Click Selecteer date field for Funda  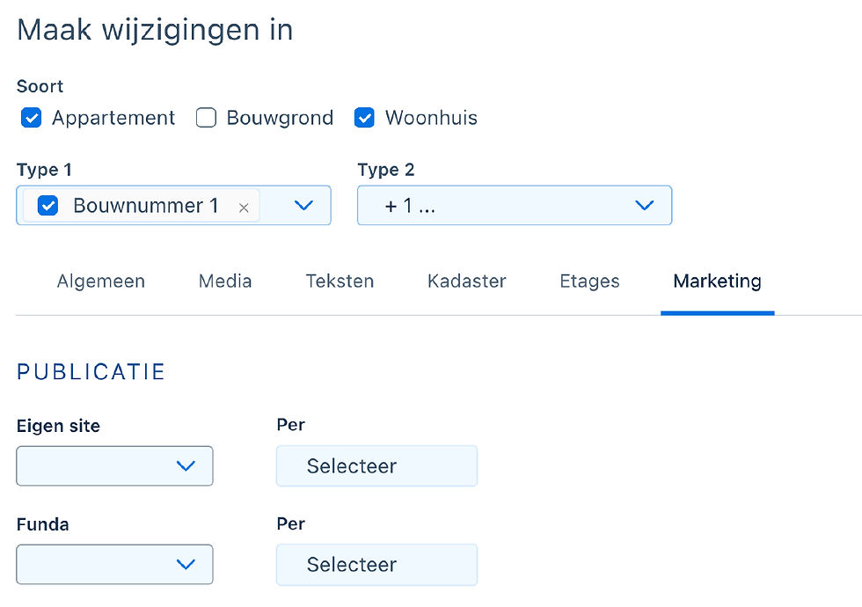[376, 565]
